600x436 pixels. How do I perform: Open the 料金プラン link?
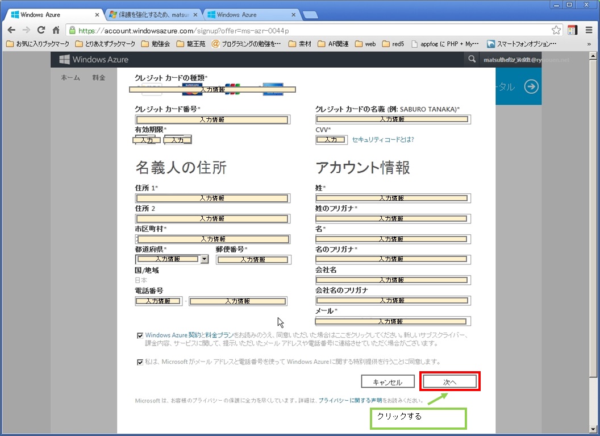click(x=219, y=335)
